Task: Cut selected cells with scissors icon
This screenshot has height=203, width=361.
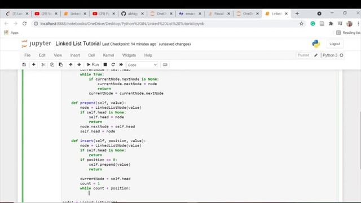Action: tap(43, 65)
